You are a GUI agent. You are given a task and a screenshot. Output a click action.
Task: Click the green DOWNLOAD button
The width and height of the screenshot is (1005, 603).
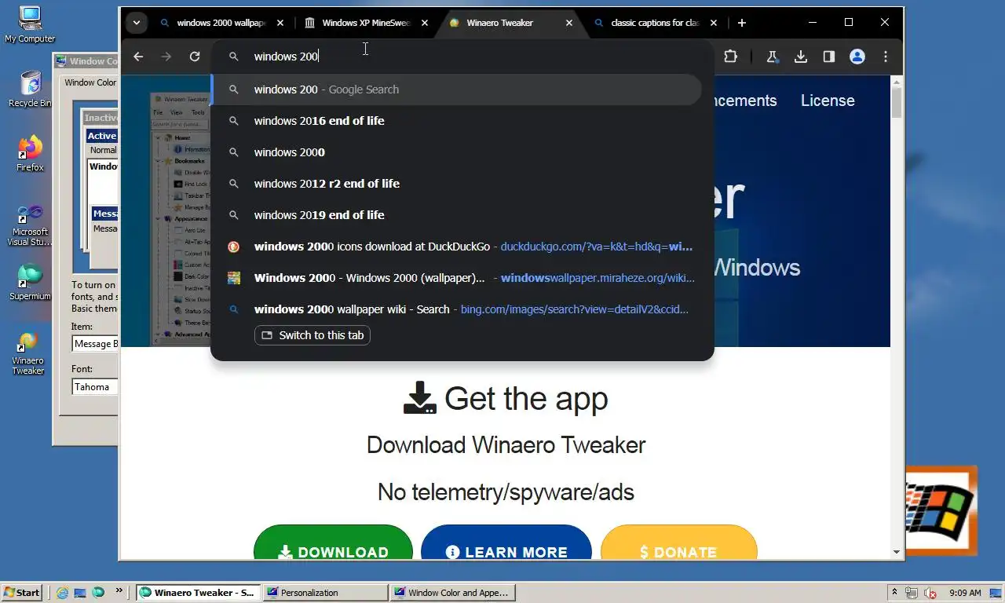333,543
